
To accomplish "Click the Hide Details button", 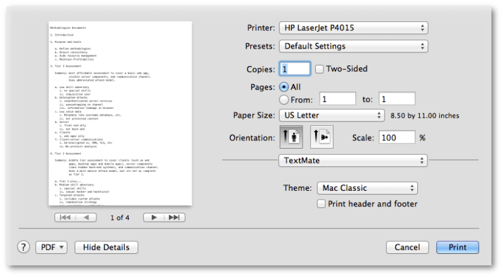I will (106, 247).
